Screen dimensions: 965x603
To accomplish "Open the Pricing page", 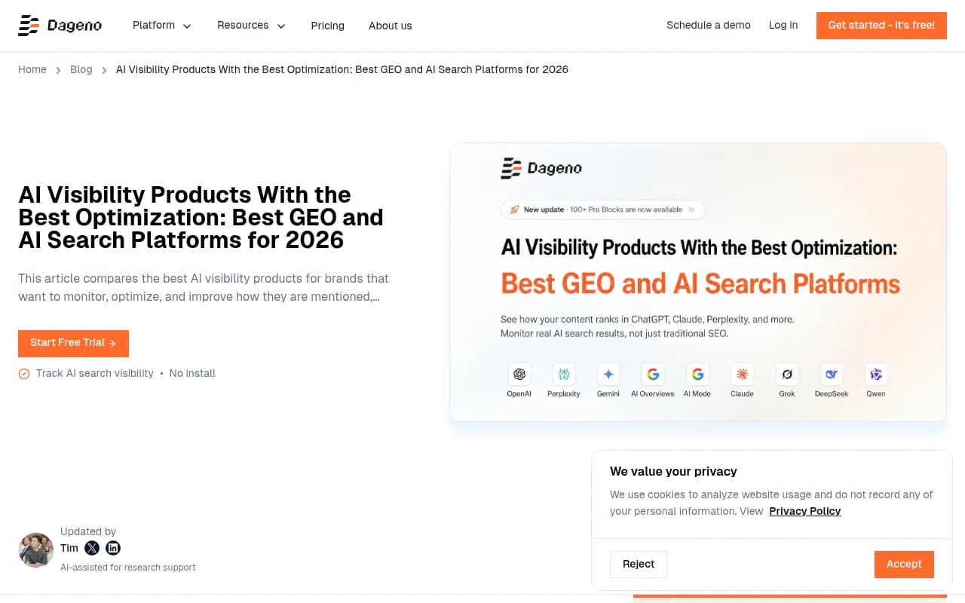I will 327,26.
